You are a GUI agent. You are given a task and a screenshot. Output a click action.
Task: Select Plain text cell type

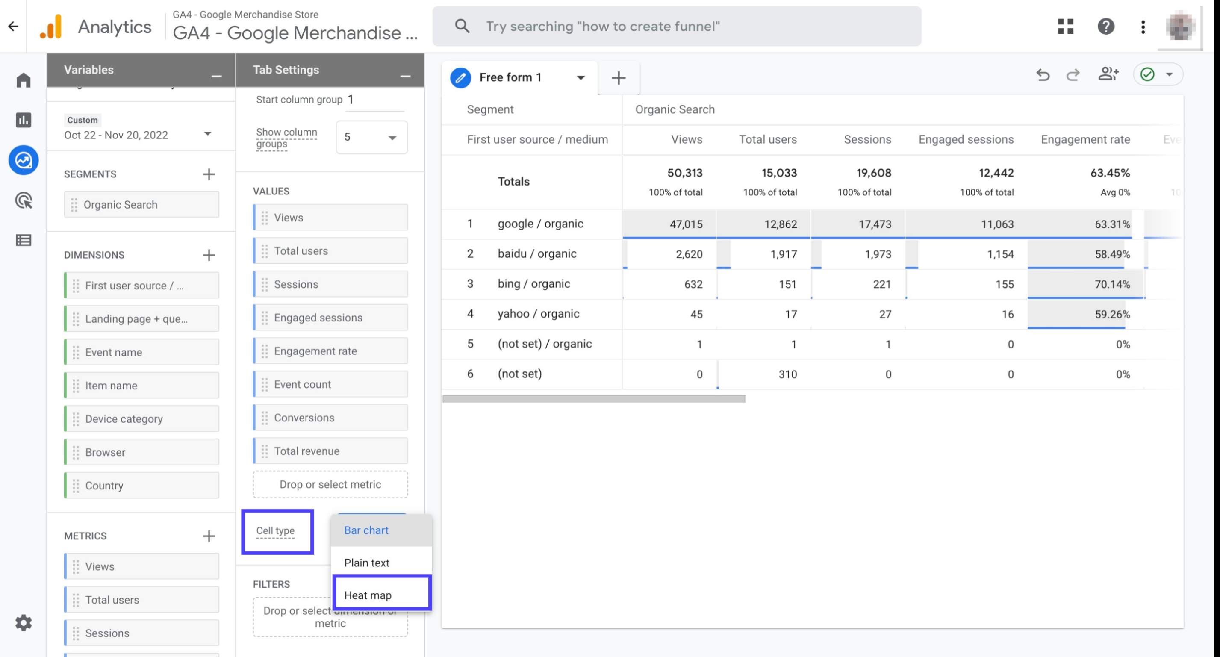(381, 563)
